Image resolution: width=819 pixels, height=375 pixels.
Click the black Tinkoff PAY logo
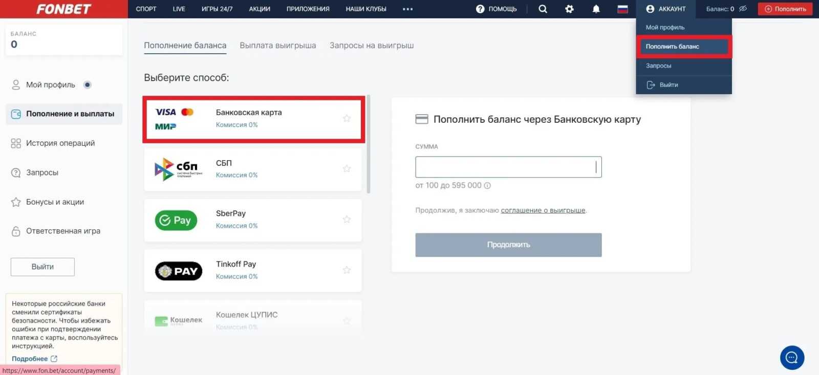(178, 271)
